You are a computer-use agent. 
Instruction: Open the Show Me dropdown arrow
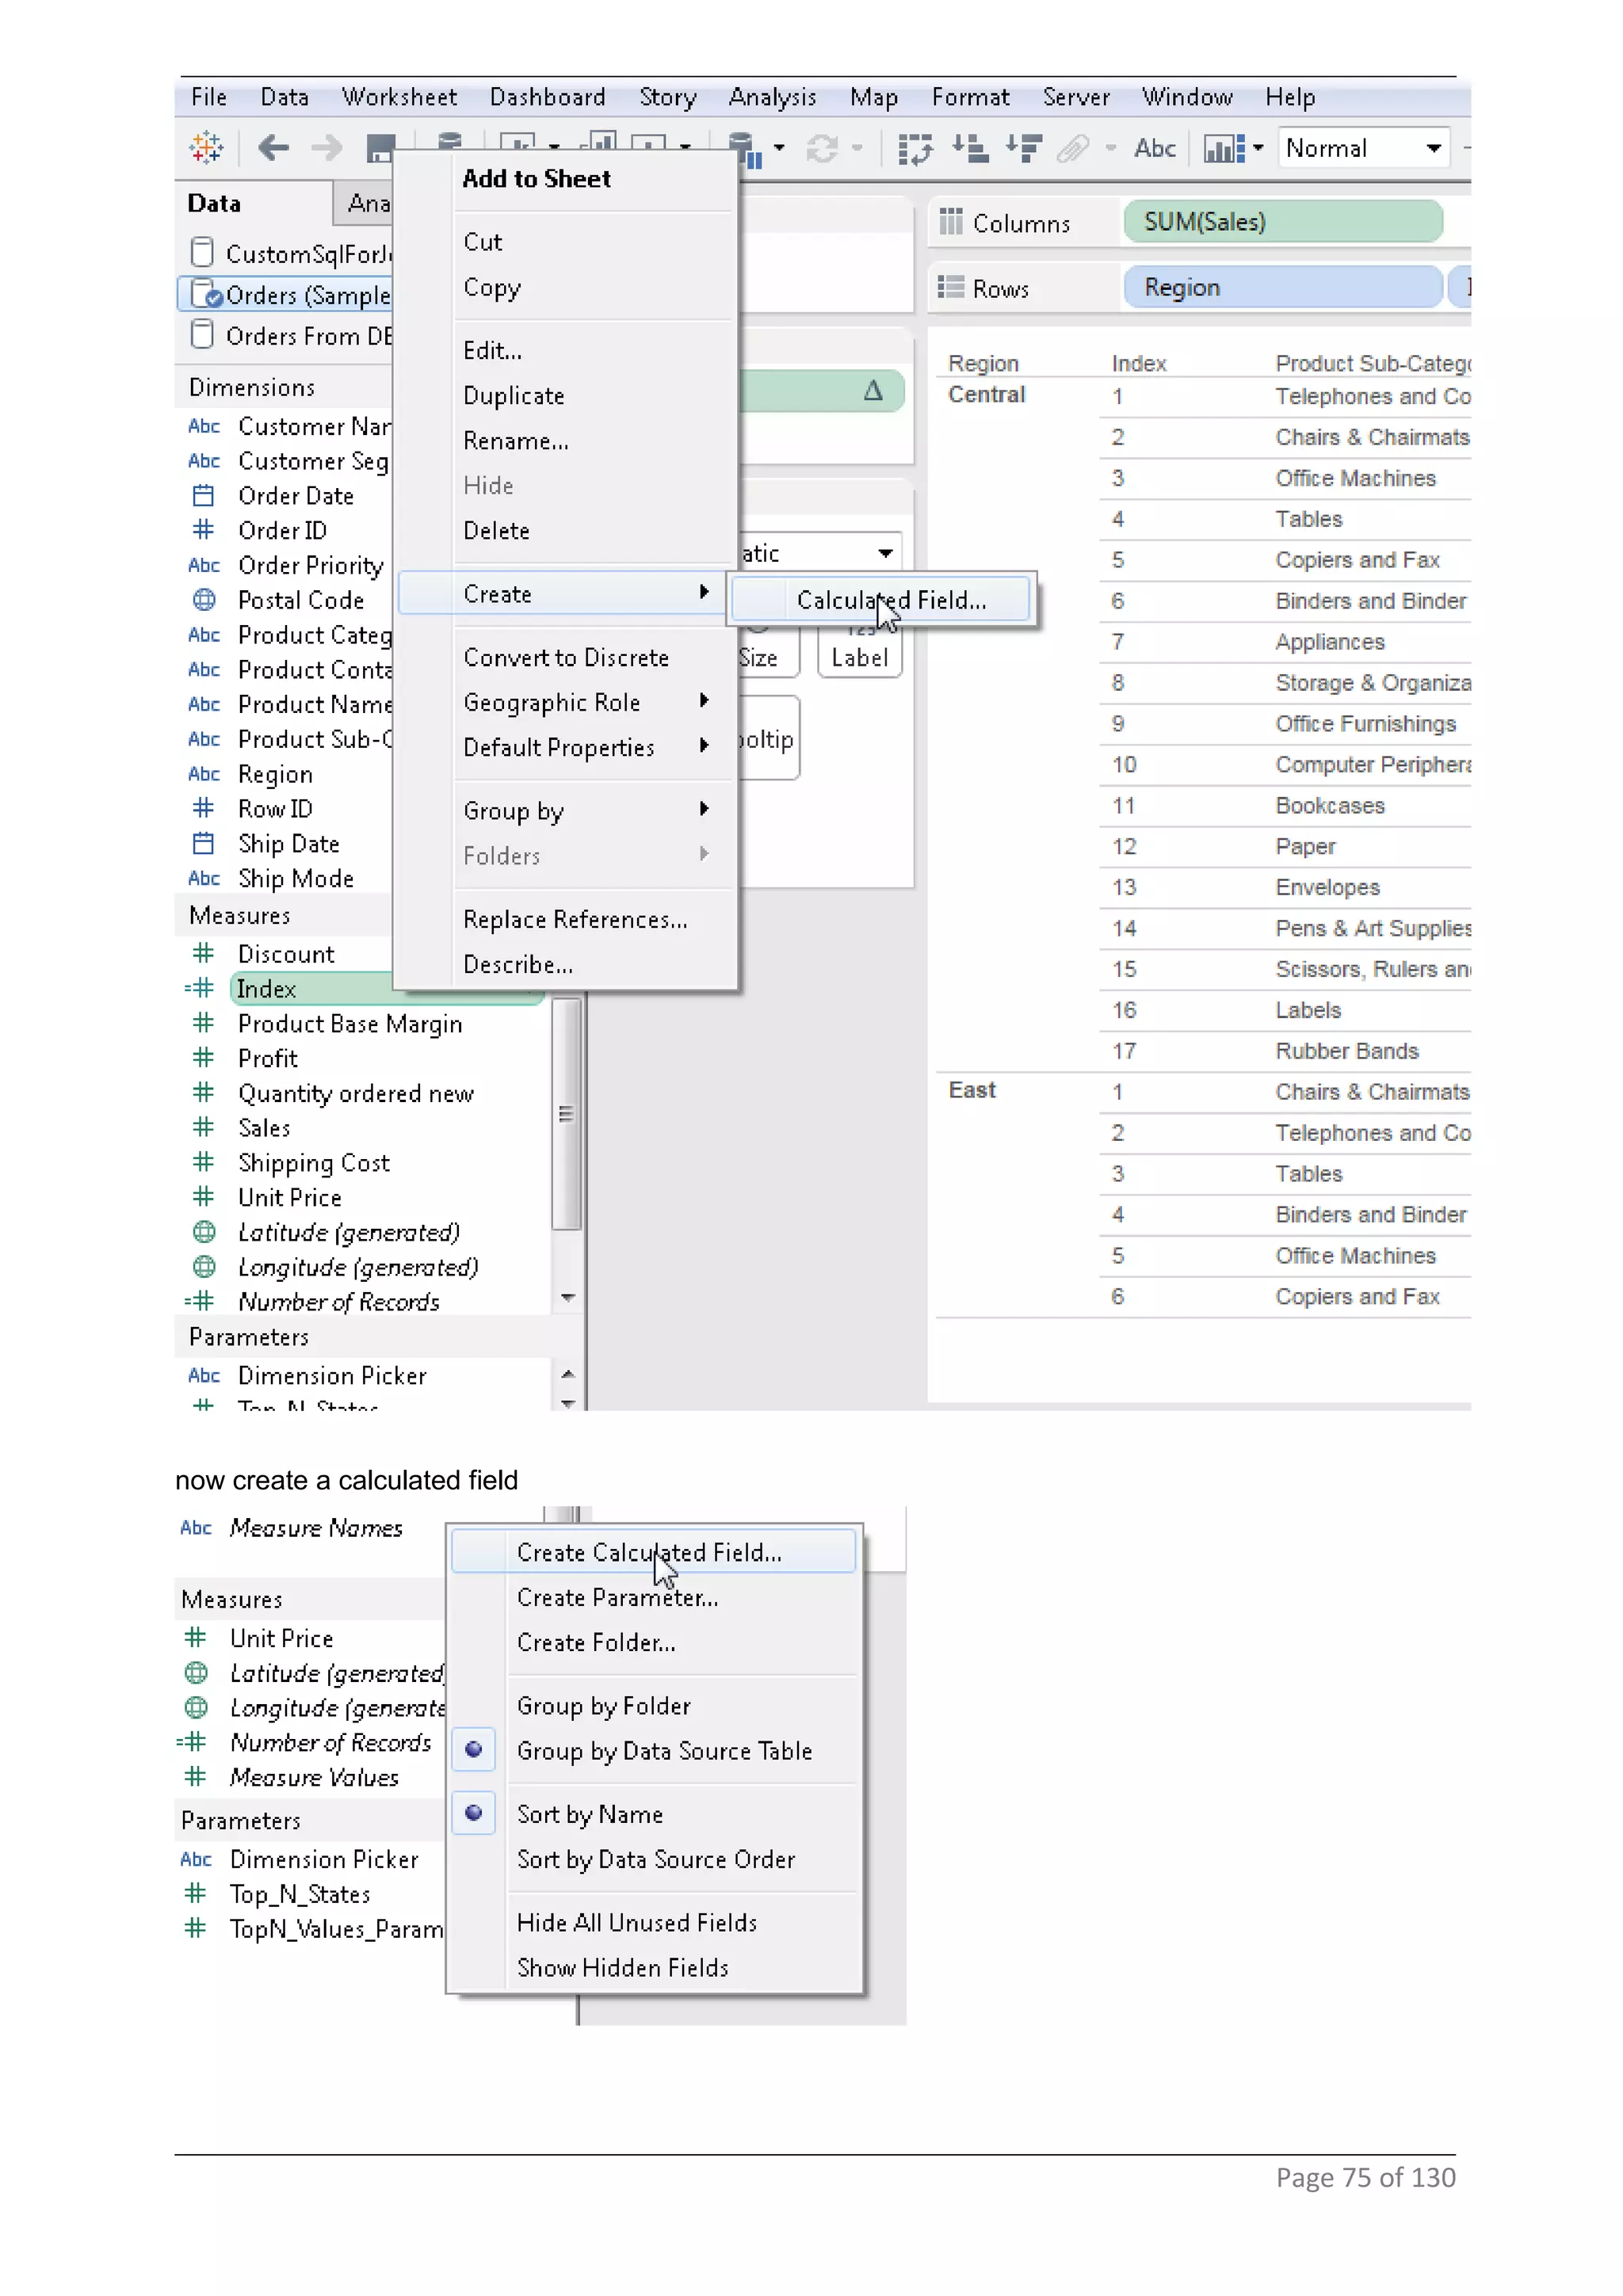(x=1258, y=148)
